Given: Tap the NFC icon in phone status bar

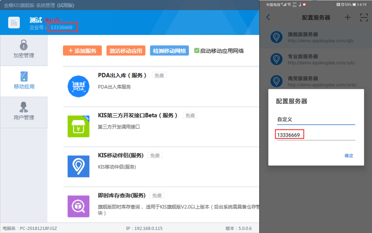Looking at the screenshot, I should 338,5.
